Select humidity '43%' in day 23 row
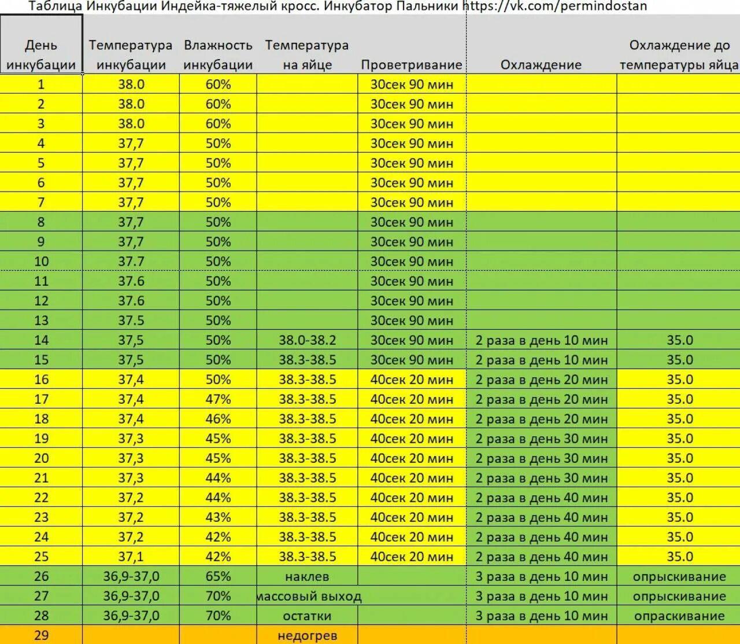The width and height of the screenshot is (740, 644). coord(218,517)
